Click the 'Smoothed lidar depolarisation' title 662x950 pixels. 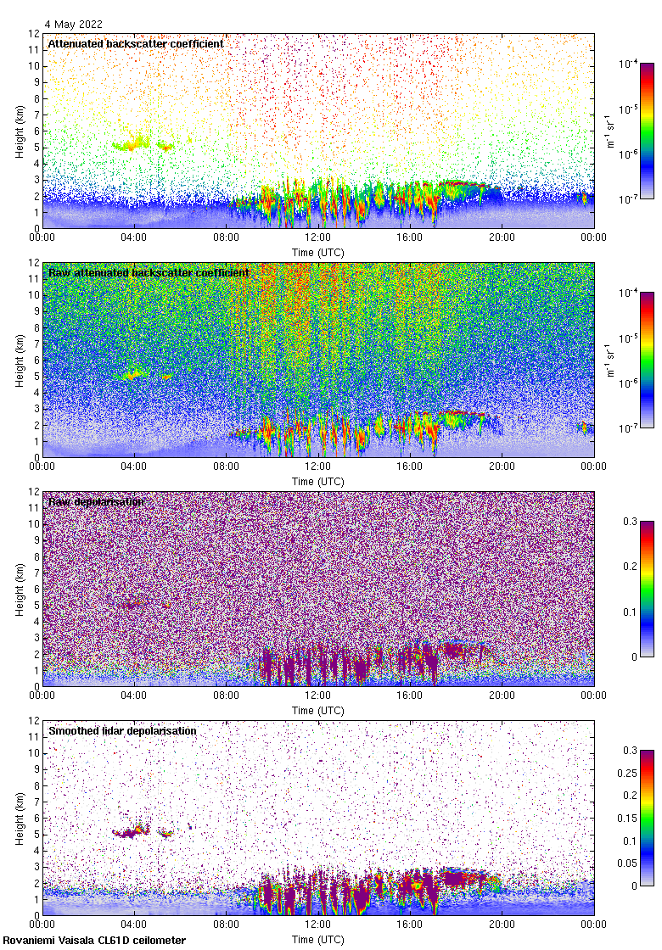122,730
